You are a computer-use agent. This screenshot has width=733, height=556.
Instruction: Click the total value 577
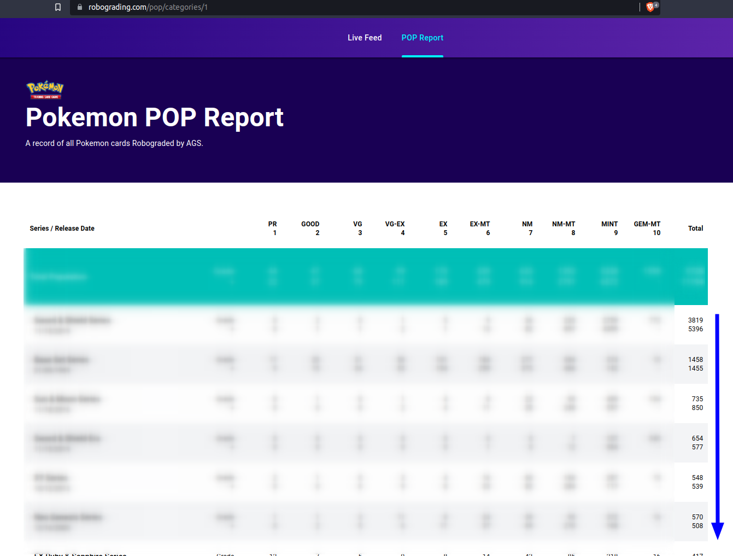click(x=697, y=447)
